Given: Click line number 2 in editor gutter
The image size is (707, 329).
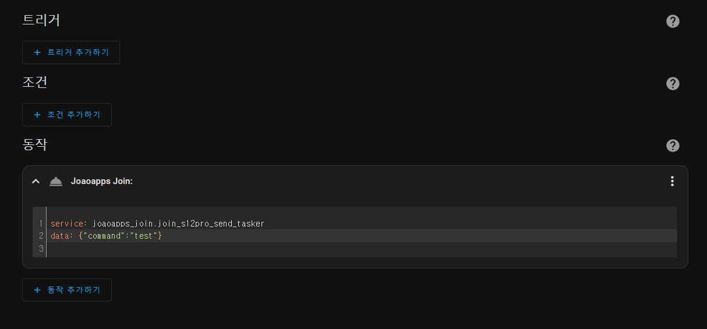Looking at the screenshot, I should (x=41, y=236).
